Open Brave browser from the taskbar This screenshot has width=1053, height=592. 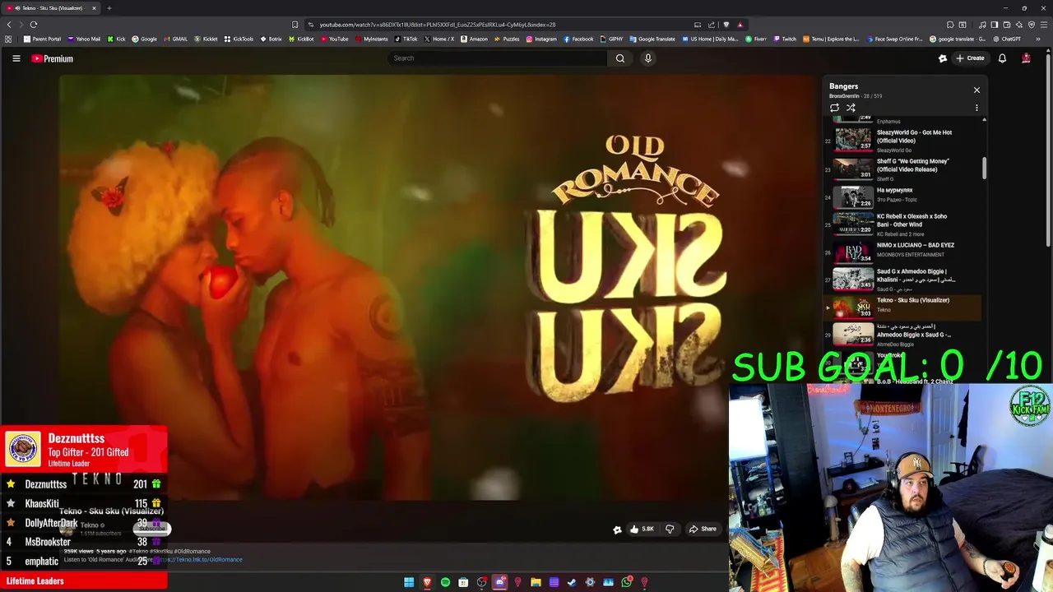pyautogui.click(x=427, y=582)
